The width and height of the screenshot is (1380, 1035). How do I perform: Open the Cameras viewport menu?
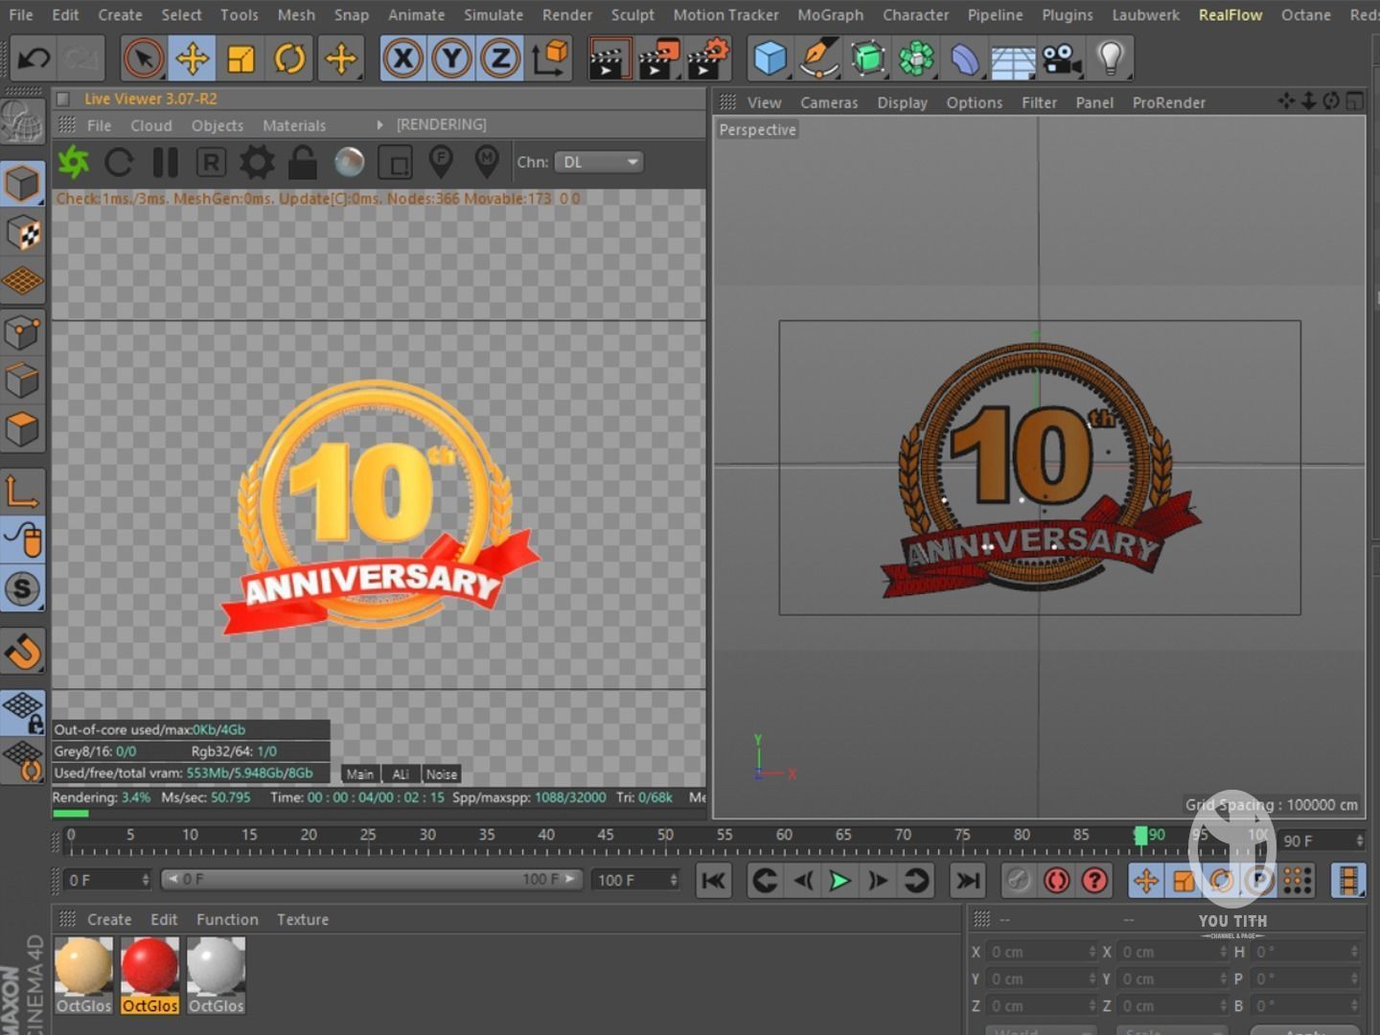pos(829,103)
